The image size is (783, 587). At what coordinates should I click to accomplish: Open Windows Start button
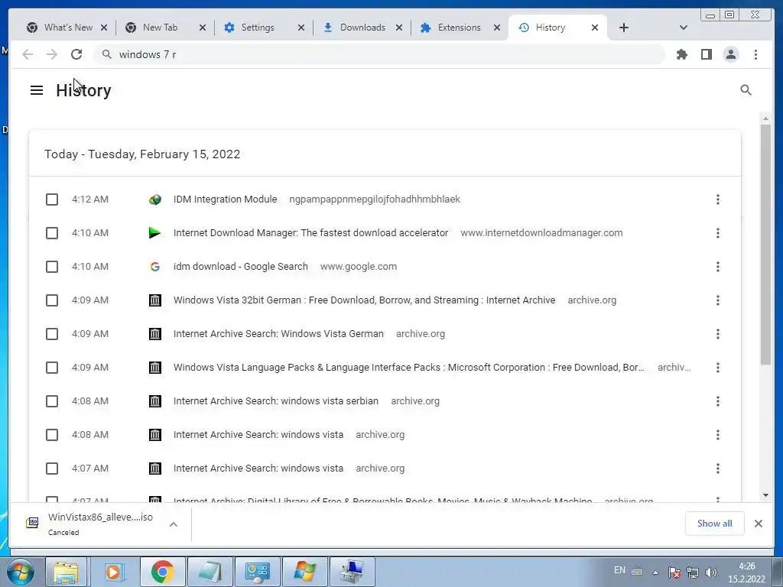click(21, 572)
